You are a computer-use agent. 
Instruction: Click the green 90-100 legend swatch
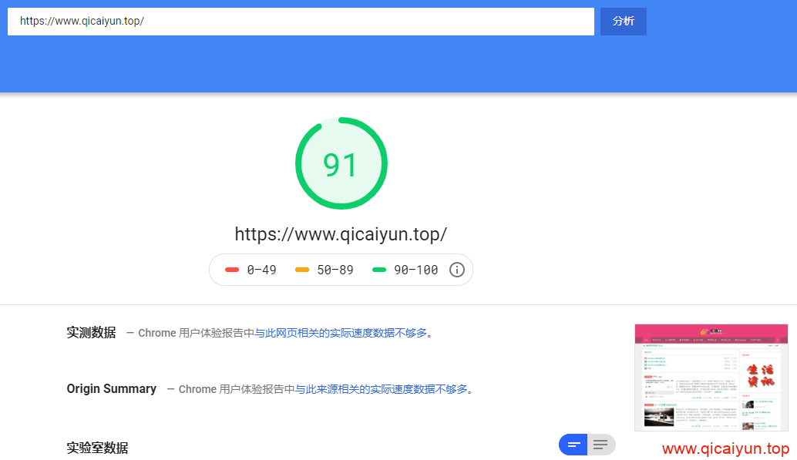pos(379,270)
